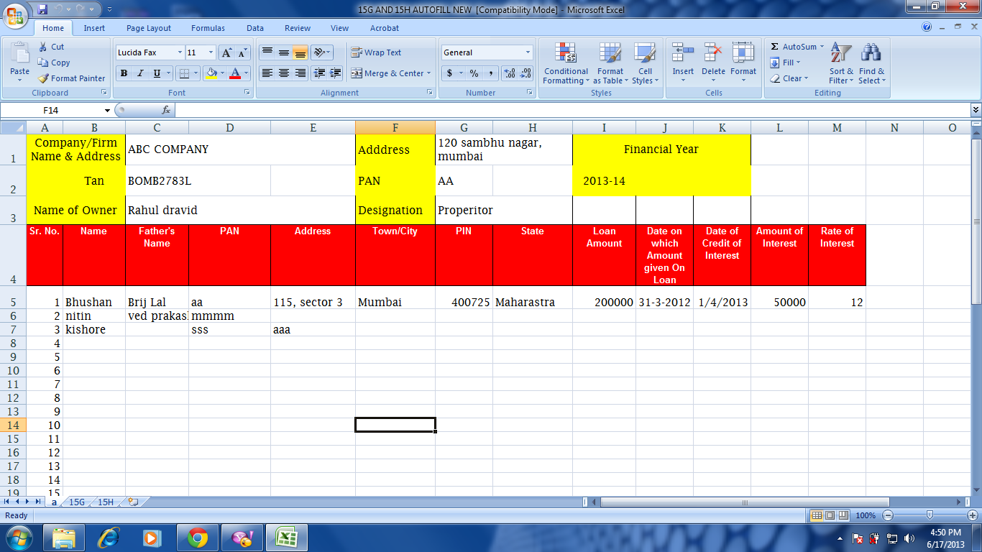Decrease the indent level
The height and width of the screenshot is (552, 982).
(x=319, y=73)
